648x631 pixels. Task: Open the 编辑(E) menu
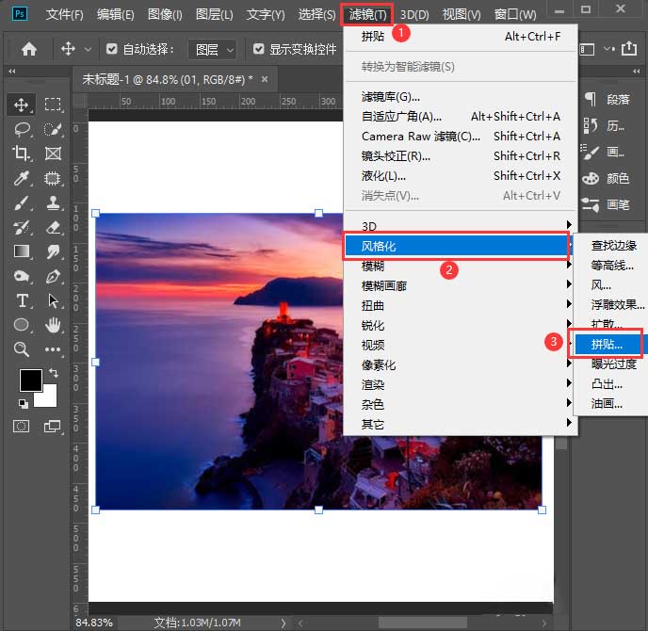point(115,15)
